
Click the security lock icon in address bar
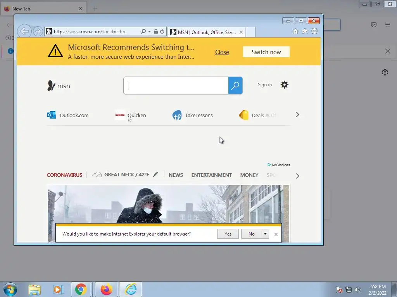click(156, 32)
